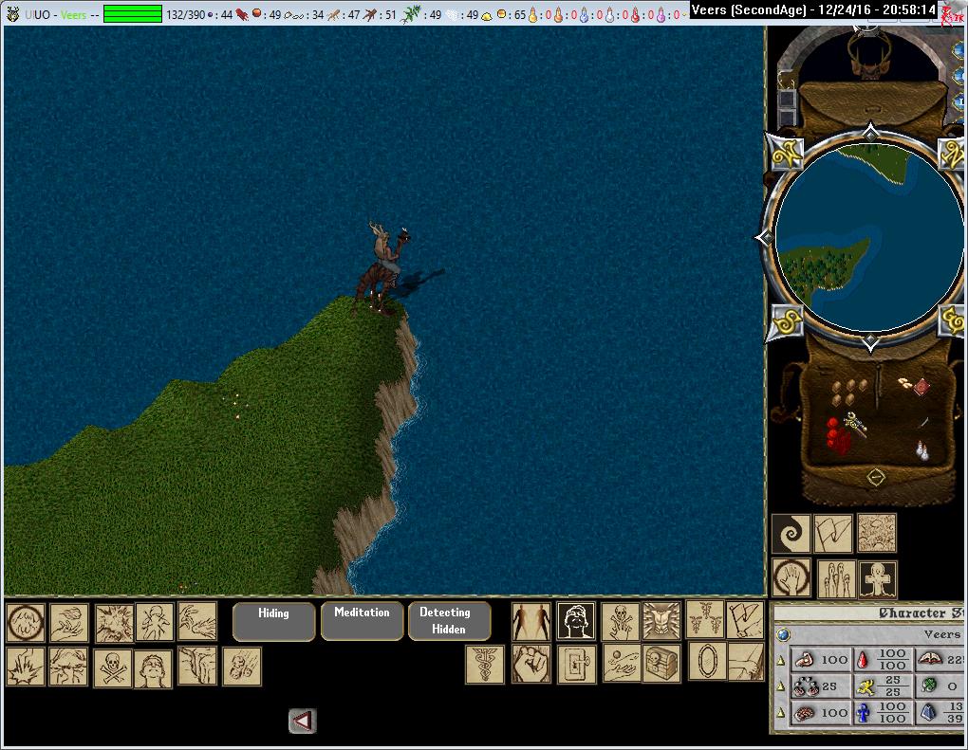Click the spiral spell icon
The width and height of the screenshot is (968, 750).
(x=791, y=534)
